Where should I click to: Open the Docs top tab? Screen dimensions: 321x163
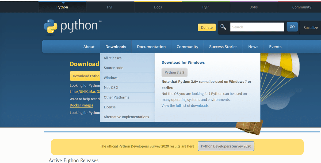[158, 7]
